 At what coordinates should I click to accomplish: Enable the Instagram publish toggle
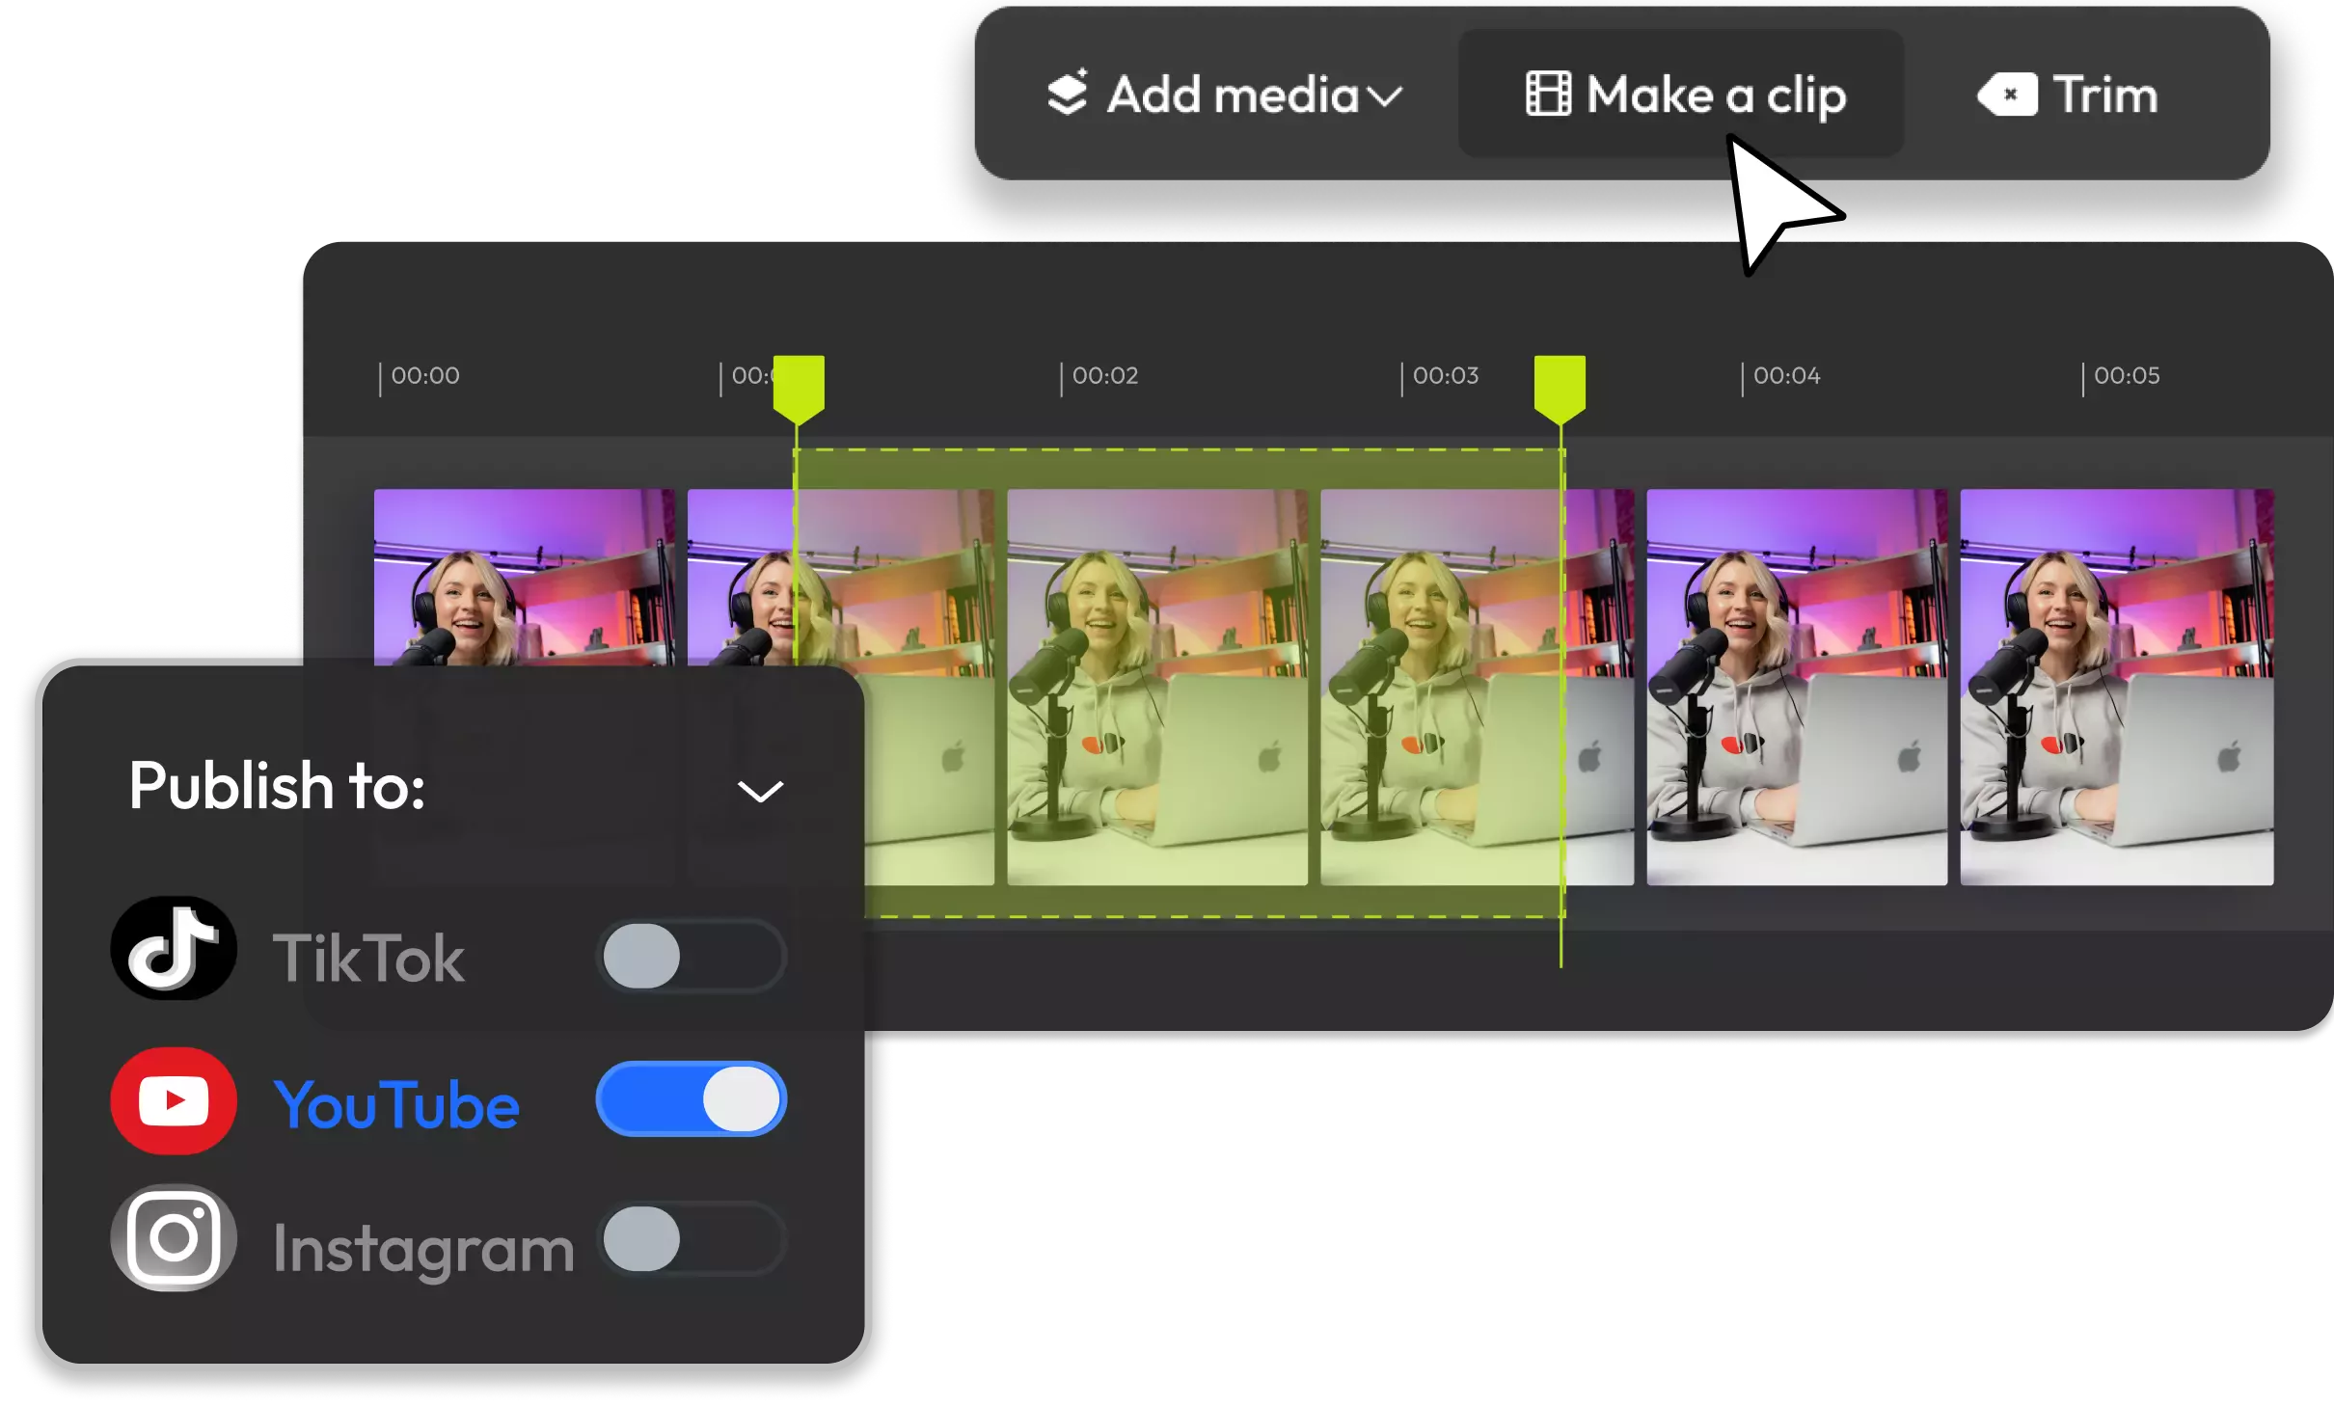click(691, 1239)
